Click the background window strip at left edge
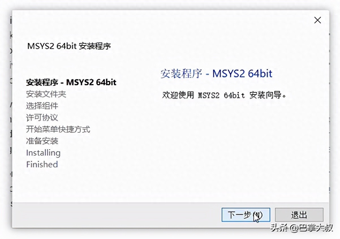 pyautogui.click(x=11, y=113)
